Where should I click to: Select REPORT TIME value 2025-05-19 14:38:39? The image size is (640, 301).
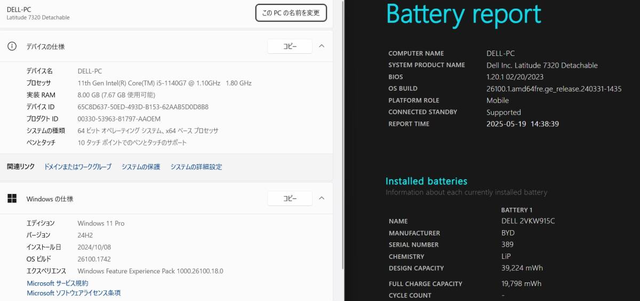coord(523,124)
